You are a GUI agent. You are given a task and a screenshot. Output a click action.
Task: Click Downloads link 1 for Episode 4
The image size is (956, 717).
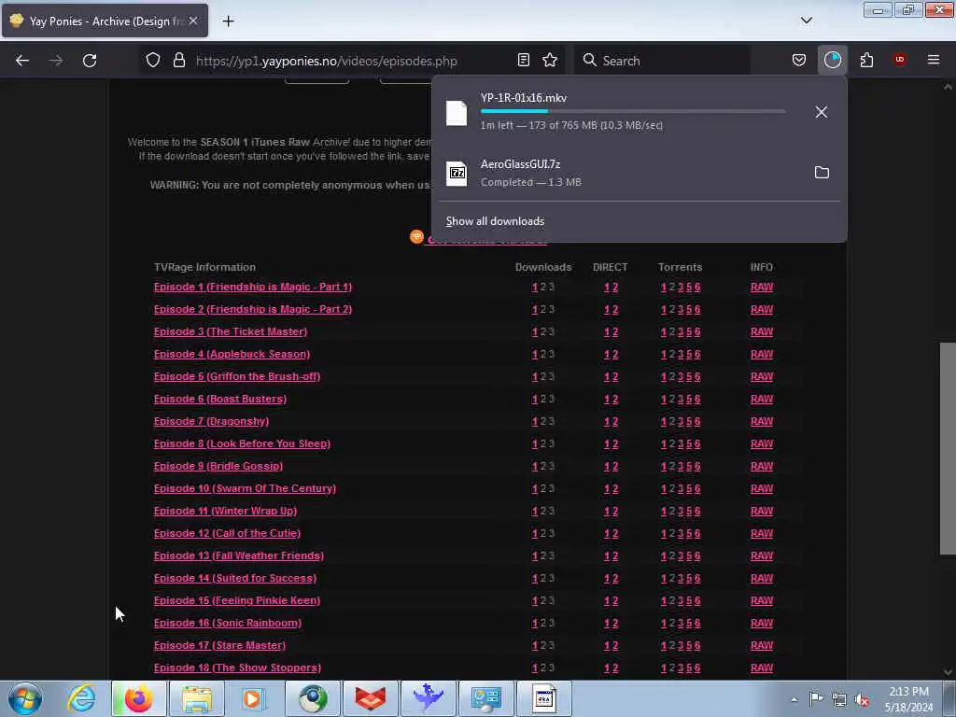(535, 354)
